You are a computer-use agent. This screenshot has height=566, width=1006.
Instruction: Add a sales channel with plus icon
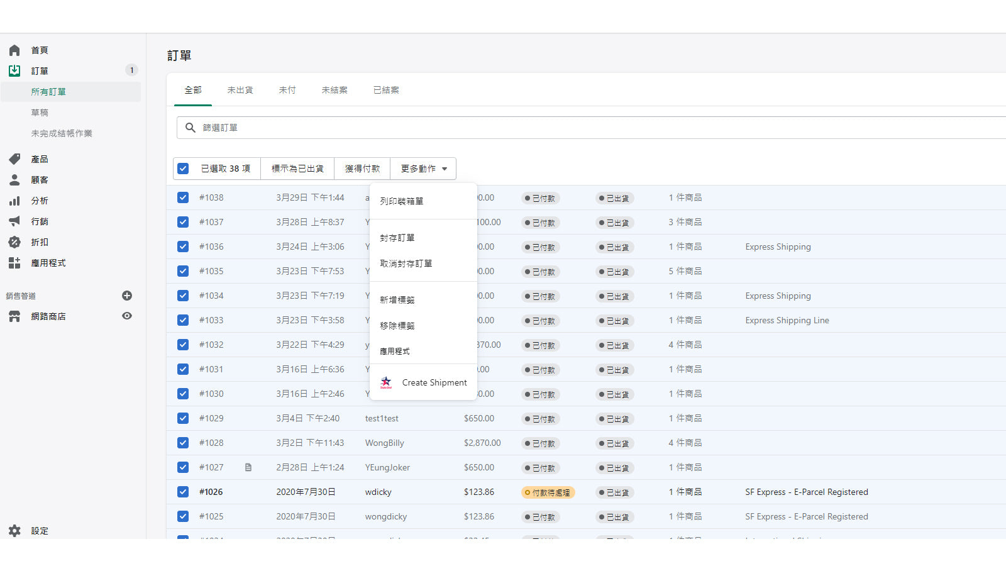point(127,296)
